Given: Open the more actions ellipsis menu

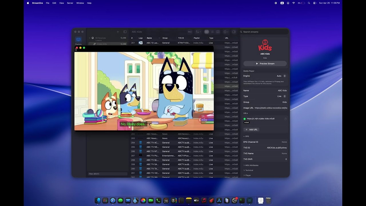Looking at the screenshot, I should [226, 32].
